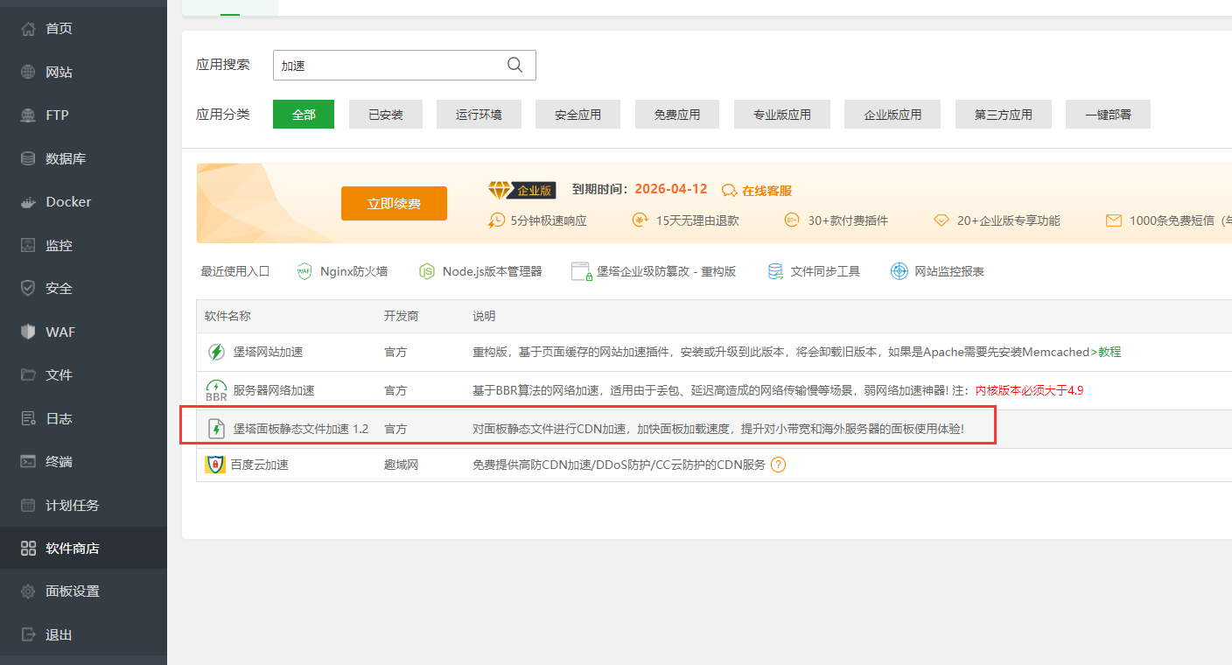Click the folder icon beside 文件

click(28, 374)
